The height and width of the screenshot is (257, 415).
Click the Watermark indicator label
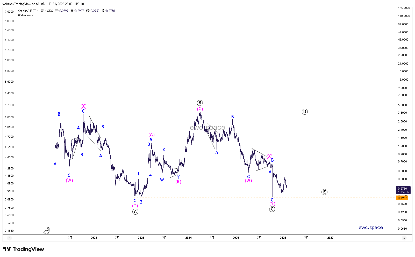[26, 15]
